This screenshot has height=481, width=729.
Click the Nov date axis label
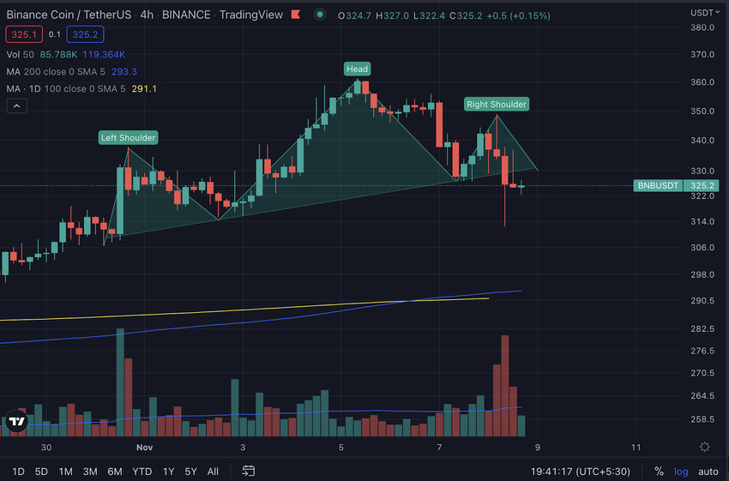click(x=145, y=447)
